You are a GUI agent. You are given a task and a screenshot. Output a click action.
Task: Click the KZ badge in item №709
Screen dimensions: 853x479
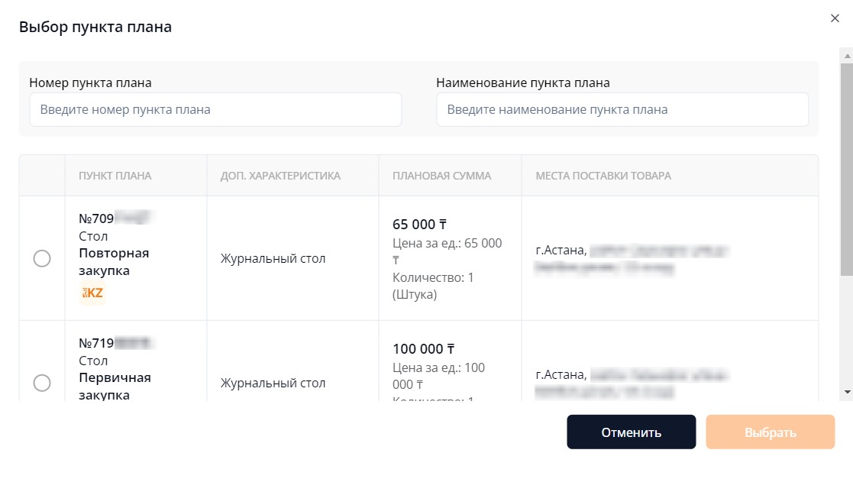(x=92, y=293)
